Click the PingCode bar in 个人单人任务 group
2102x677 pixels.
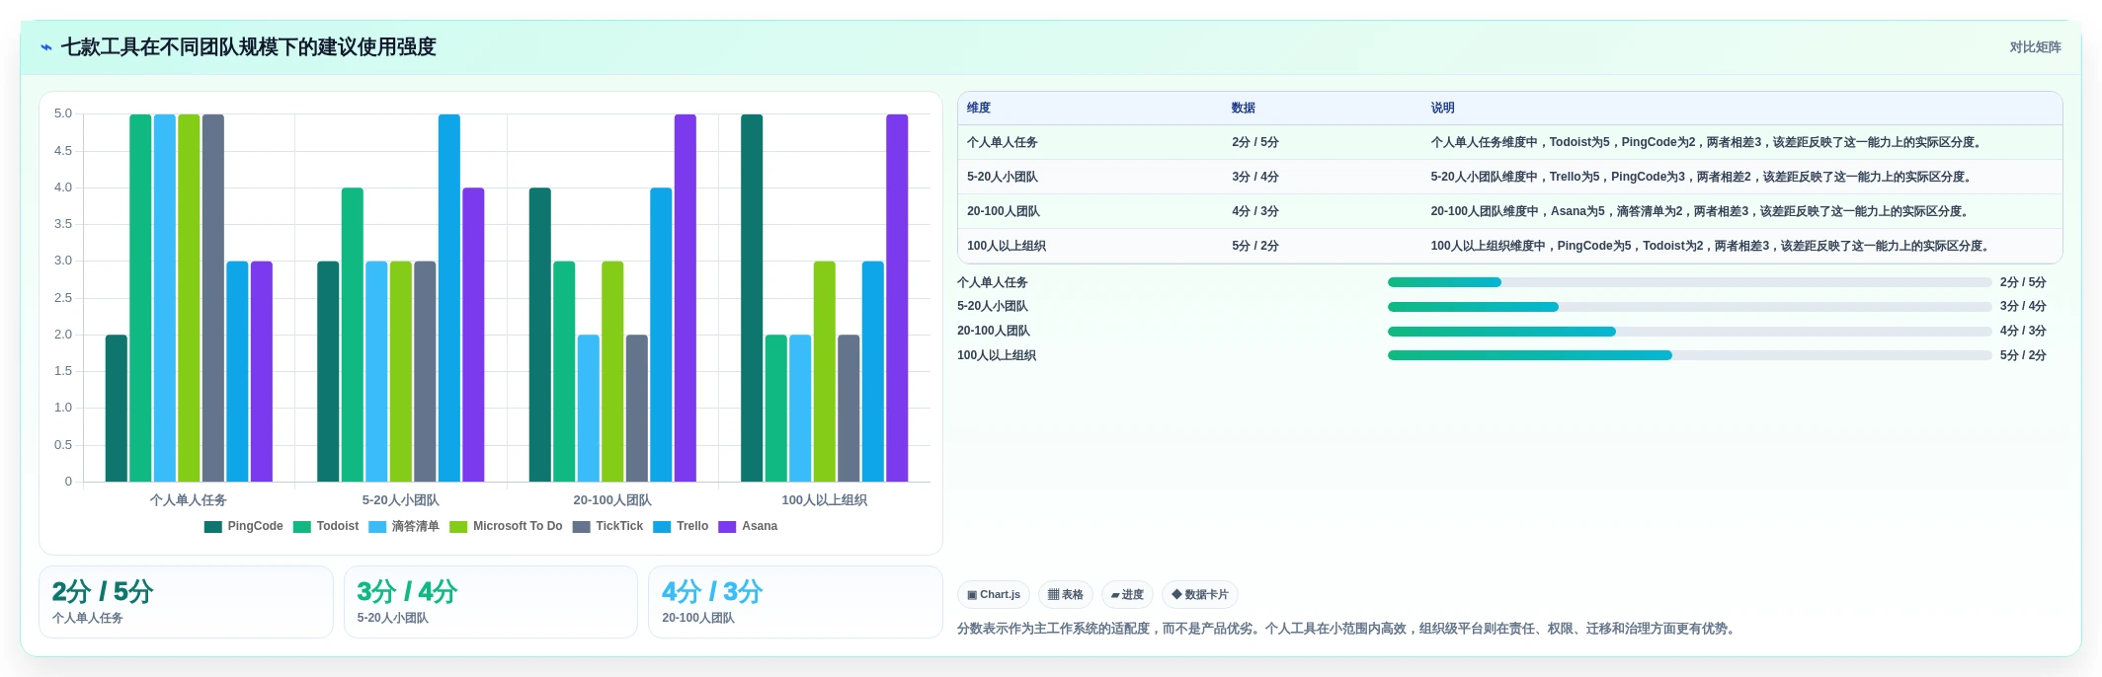[117, 409]
